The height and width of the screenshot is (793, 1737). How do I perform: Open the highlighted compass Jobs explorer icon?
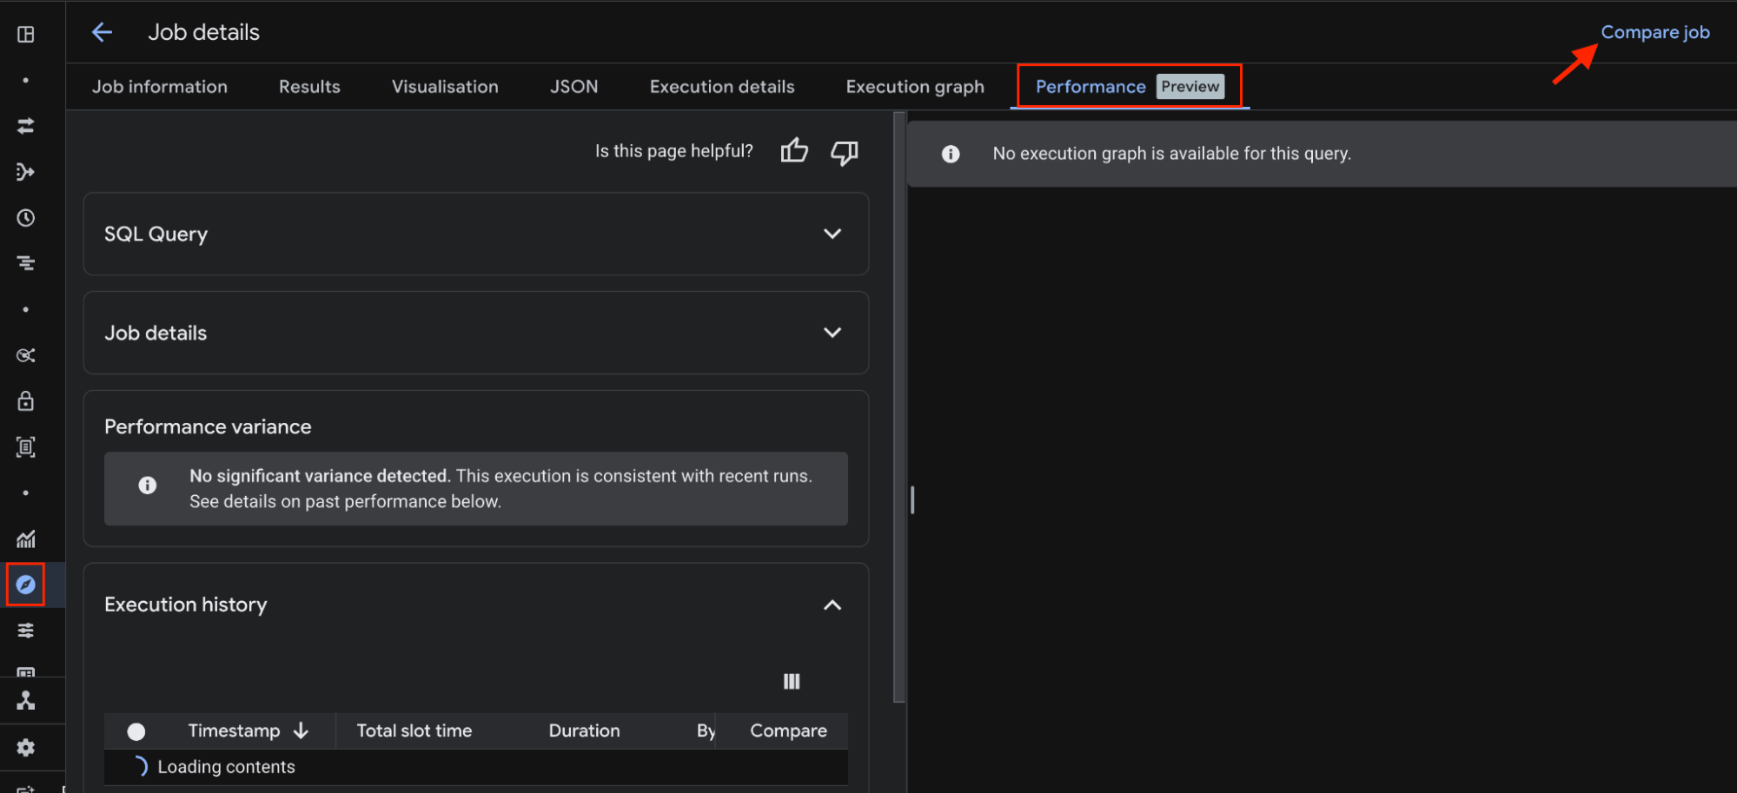[x=25, y=585]
